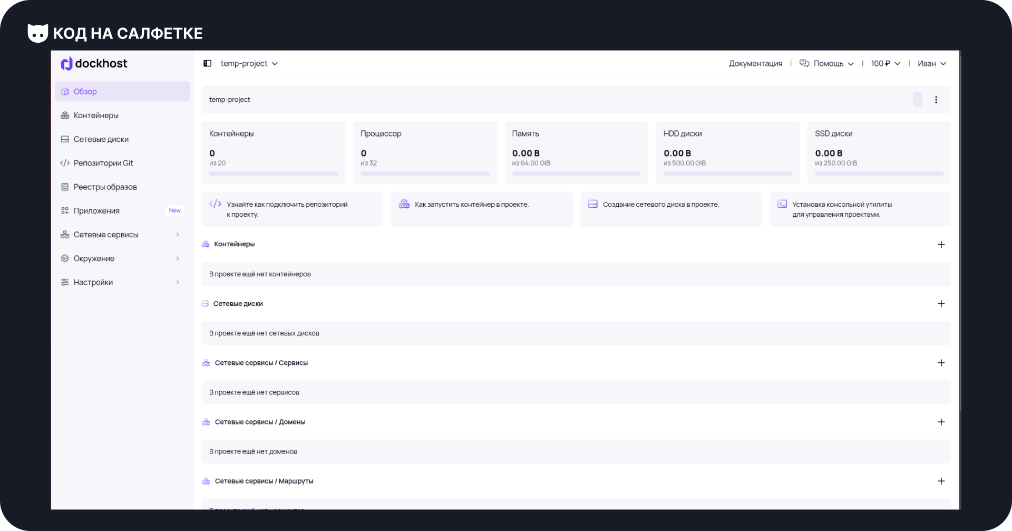Click 'В проекте ещё нет контейнеров' row
Viewport: 1012px width, 531px height.
click(576, 274)
